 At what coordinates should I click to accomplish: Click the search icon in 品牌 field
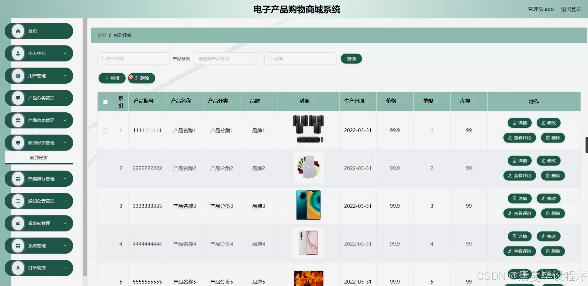click(270, 58)
